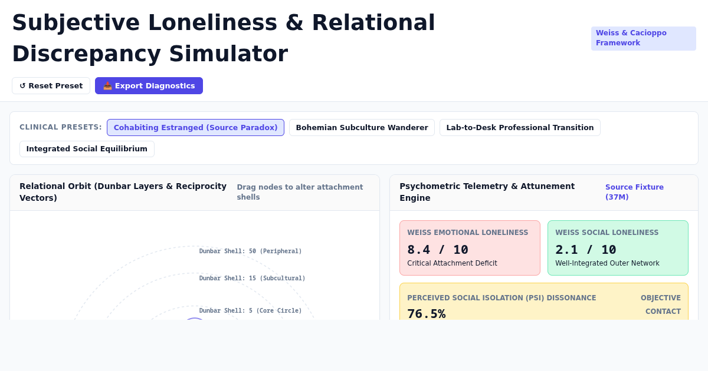Click the 2.1 / 10 social loneliness score
The image size is (708, 371).
click(586, 250)
